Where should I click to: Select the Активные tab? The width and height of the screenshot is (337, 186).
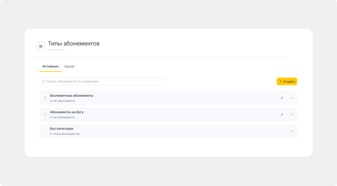point(50,66)
